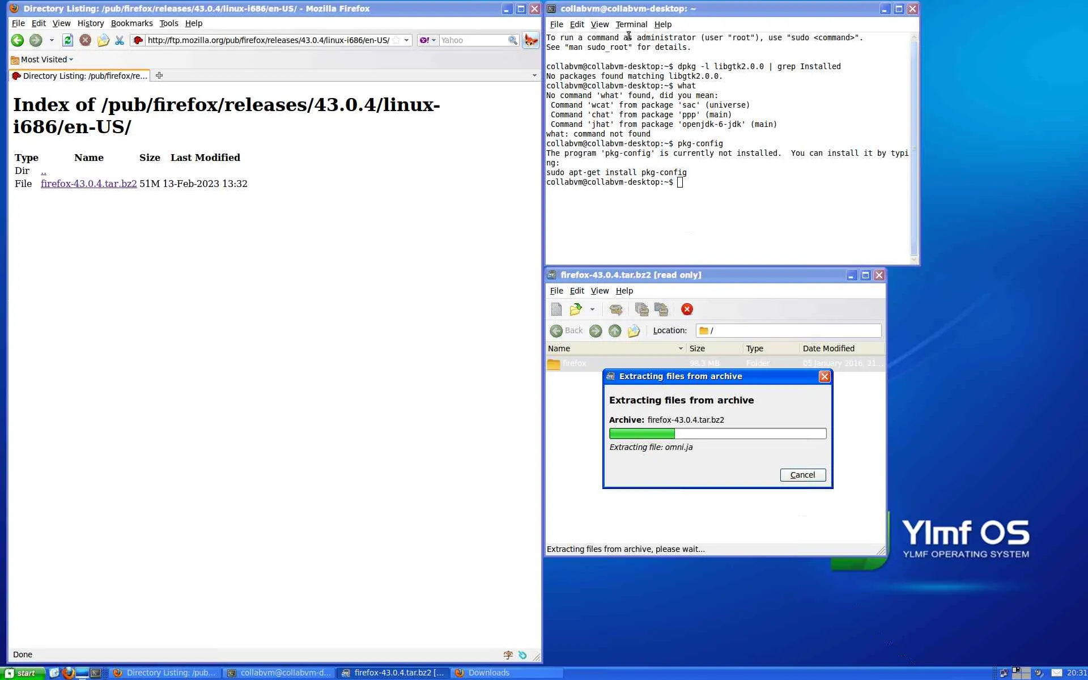The height and width of the screenshot is (680, 1088).
Task: Switch to Downloads window in taskbar
Action: point(488,673)
